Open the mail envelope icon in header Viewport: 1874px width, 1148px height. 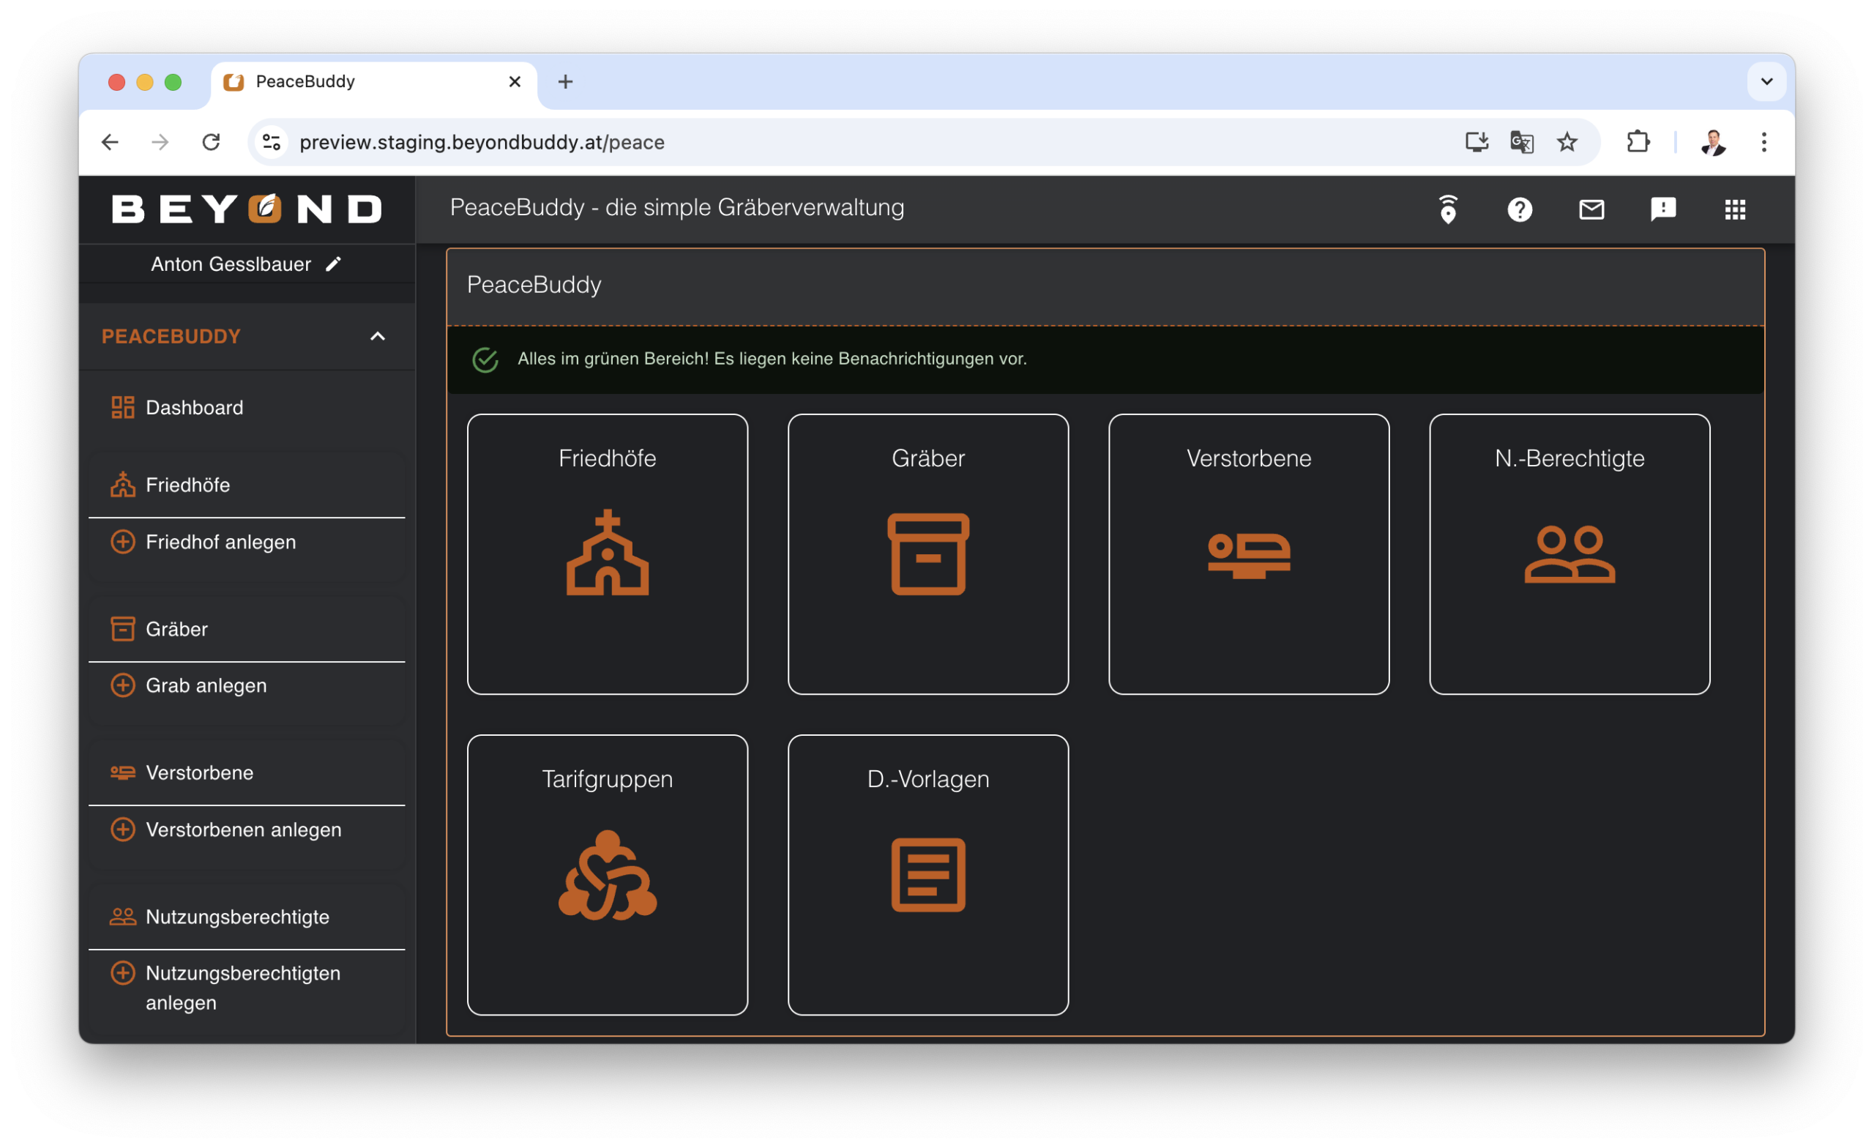click(1591, 209)
